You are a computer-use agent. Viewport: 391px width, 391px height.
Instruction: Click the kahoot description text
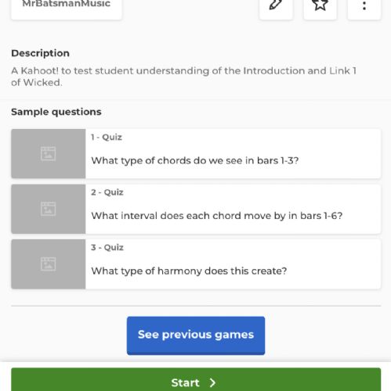183,77
